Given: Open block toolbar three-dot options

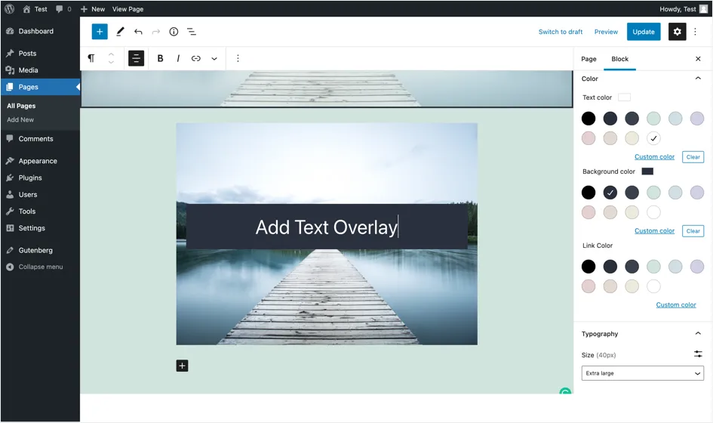Looking at the screenshot, I should click(x=238, y=58).
